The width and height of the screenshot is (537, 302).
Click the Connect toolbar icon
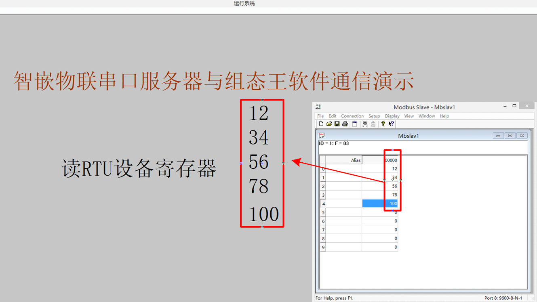(x=365, y=124)
